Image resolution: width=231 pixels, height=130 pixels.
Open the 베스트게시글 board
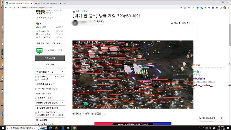point(43,79)
